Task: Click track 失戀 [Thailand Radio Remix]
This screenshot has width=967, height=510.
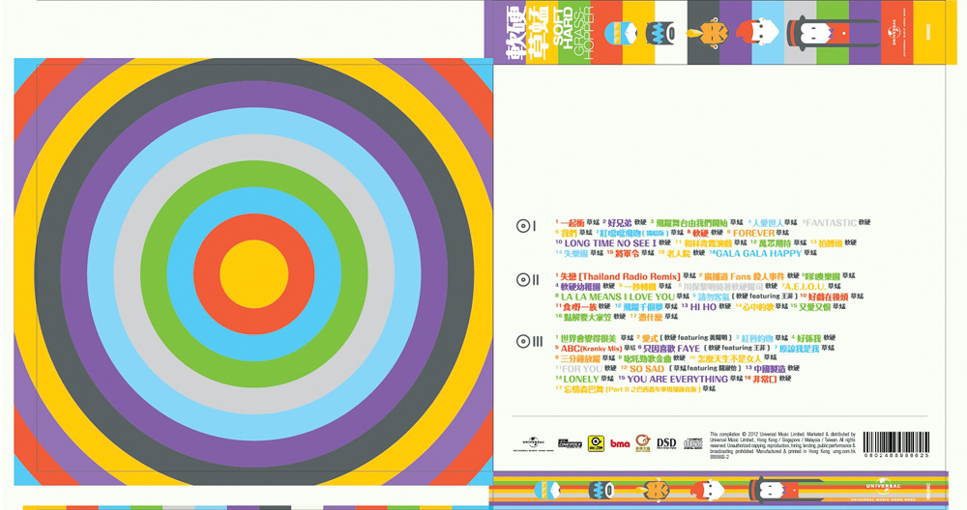Action: tap(621, 276)
